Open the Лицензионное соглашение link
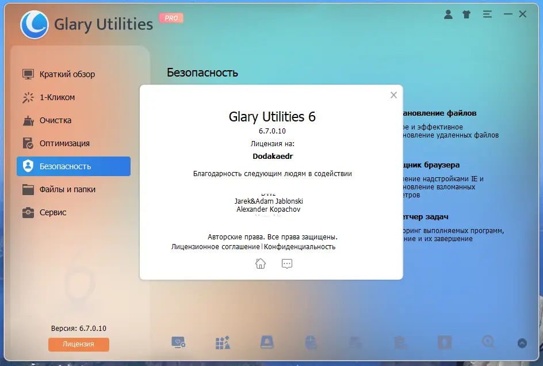The height and width of the screenshot is (366, 543). (215, 247)
